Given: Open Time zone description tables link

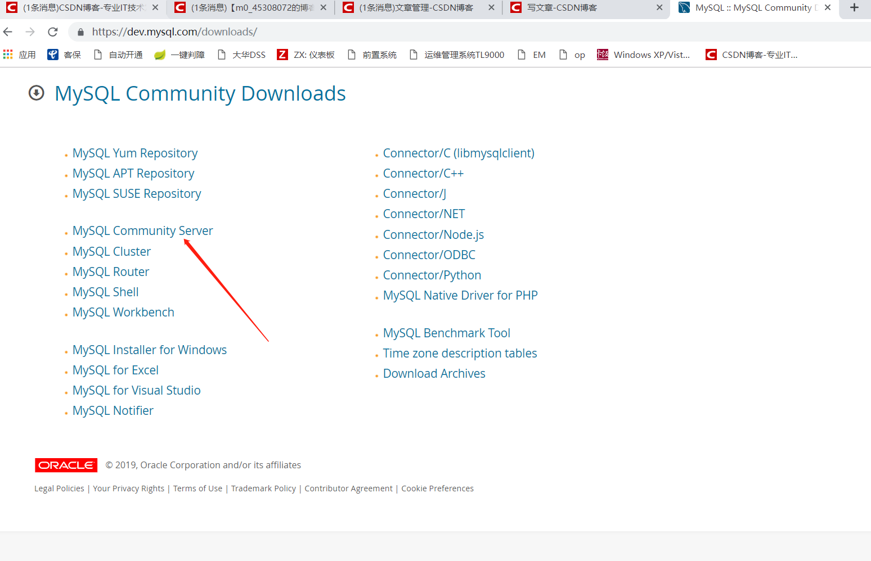Looking at the screenshot, I should pos(460,354).
